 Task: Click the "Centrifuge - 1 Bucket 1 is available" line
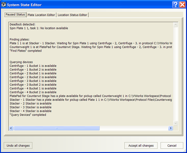click(x=33, y=66)
